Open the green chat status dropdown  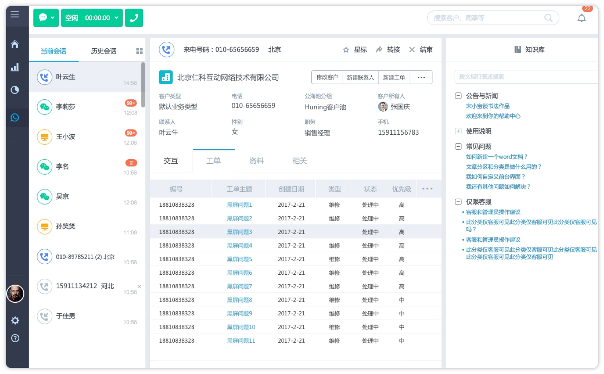[x=46, y=18]
